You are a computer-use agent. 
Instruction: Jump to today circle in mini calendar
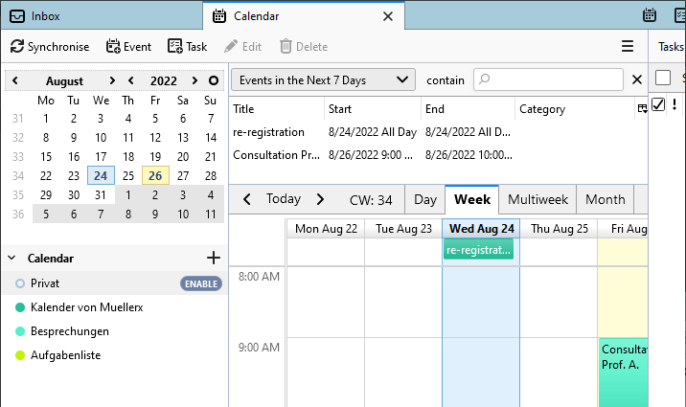point(213,81)
